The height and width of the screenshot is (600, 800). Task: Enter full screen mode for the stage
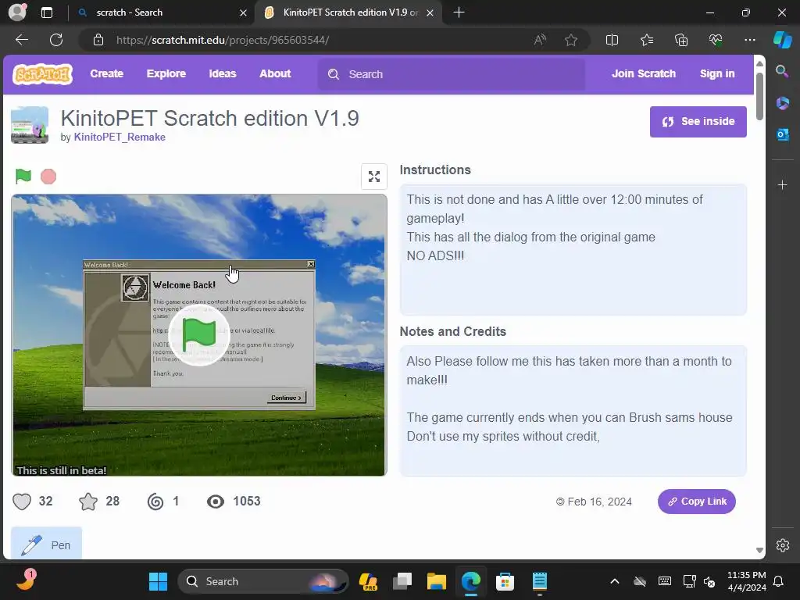[x=374, y=177]
